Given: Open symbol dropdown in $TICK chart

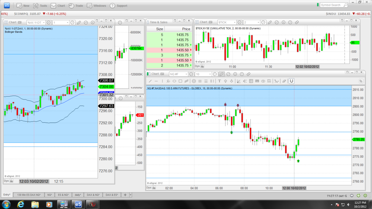Looking at the screenshot, I should coord(235,22).
